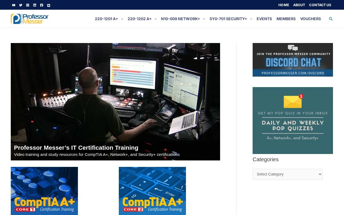This screenshot has height=215, width=344.
Task: Expand the SY0-701 Security+ submenu arrow
Action: coord(251,19)
